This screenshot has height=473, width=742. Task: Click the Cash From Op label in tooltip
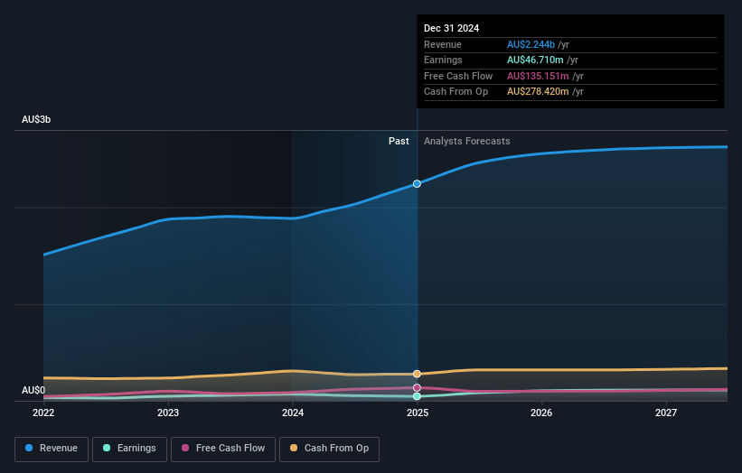click(x=456, y=92)
